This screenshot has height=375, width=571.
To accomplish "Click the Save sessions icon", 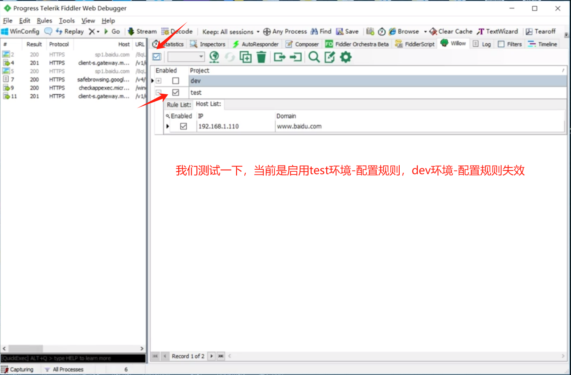I will (340, 32).
